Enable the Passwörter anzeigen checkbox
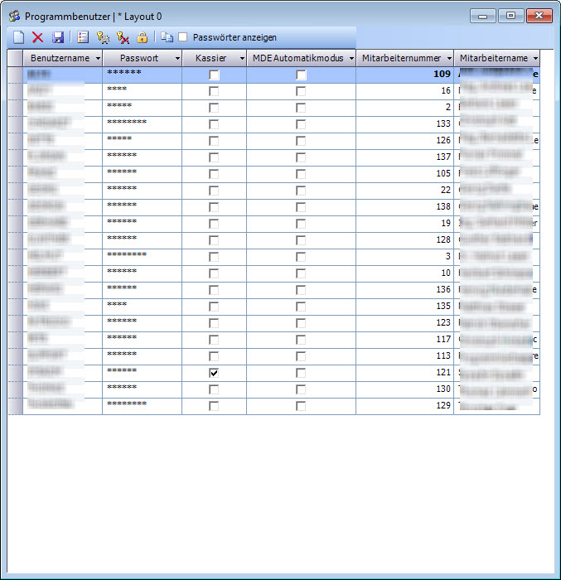Viewport: 561px width, 580px height. [183, 37]
